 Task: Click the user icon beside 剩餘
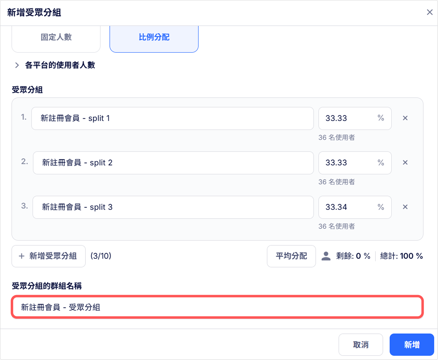[x=326, y=256]
